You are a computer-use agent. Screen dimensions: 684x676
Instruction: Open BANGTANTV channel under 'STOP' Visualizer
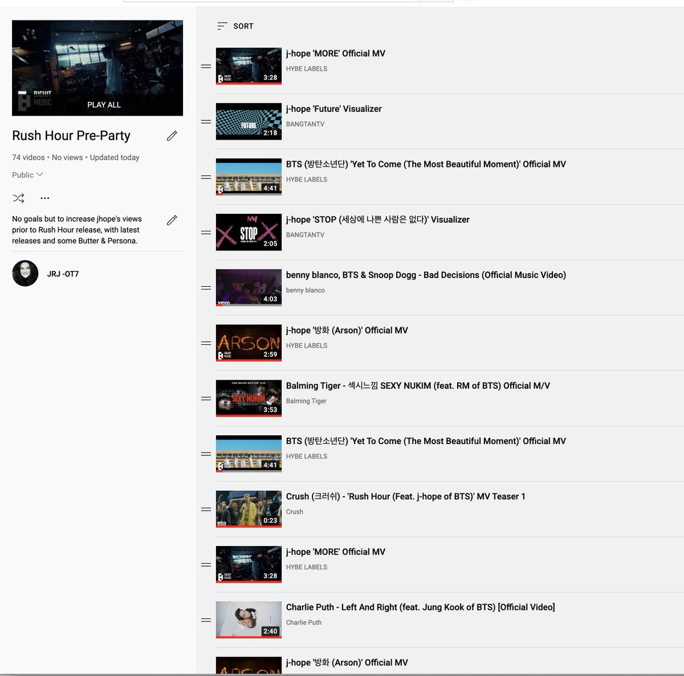[x=305, y=235]
